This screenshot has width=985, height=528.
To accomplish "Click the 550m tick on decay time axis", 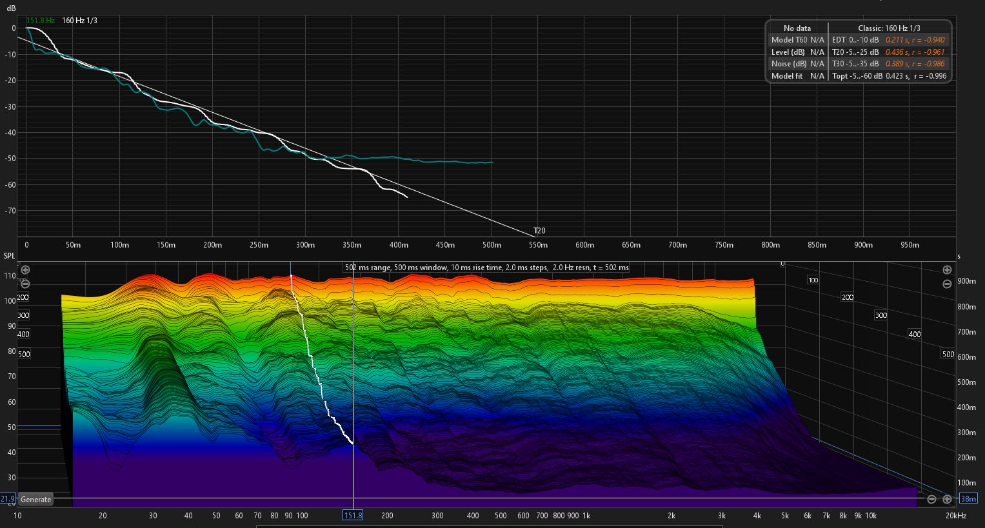I will [x=538, y=245].
